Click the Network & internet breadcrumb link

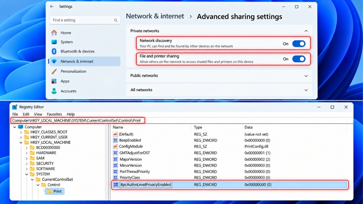click(x=155, y=16)
